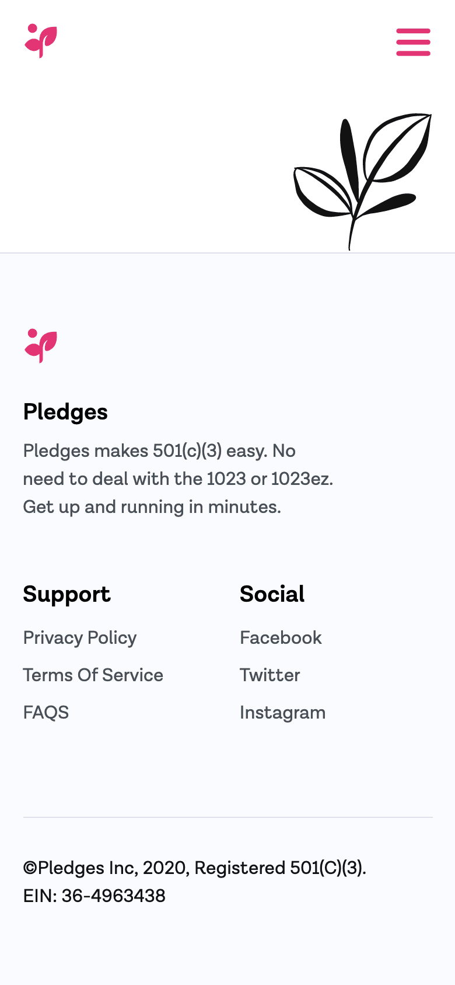455x985 pixels.
Task: Click the menu bars icon at top right
Action: 413,42
